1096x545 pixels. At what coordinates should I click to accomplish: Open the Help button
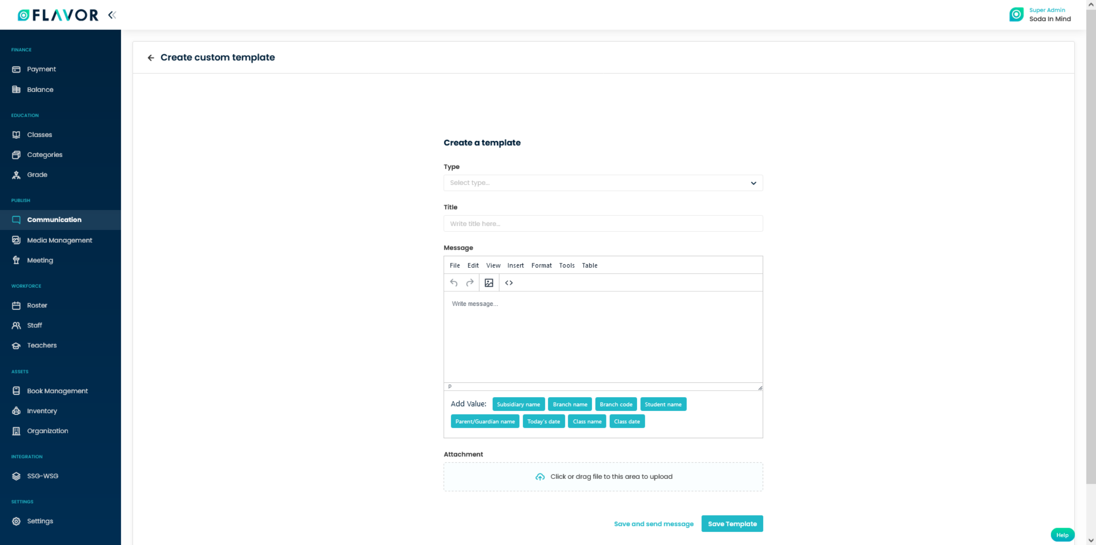pyautogui.click(x=1062, y=535)
